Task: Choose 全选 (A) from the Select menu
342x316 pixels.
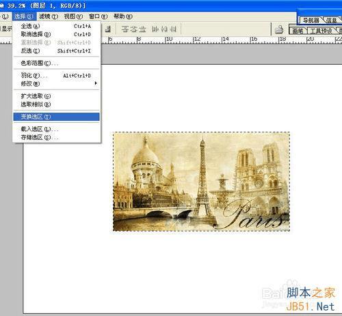Action: [56, 26]
